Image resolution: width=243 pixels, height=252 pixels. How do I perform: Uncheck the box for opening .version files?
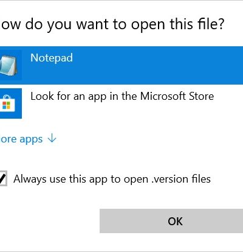pyautogui.click(x=3, y=178)
